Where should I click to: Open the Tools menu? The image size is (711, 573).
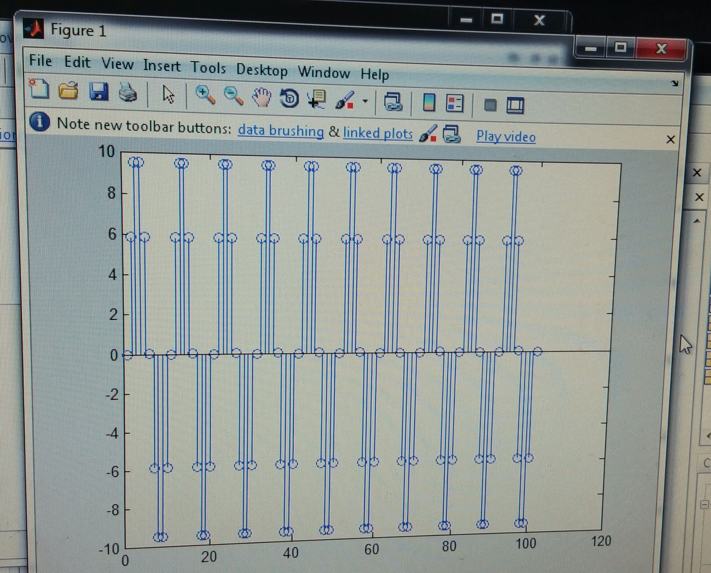208,68
